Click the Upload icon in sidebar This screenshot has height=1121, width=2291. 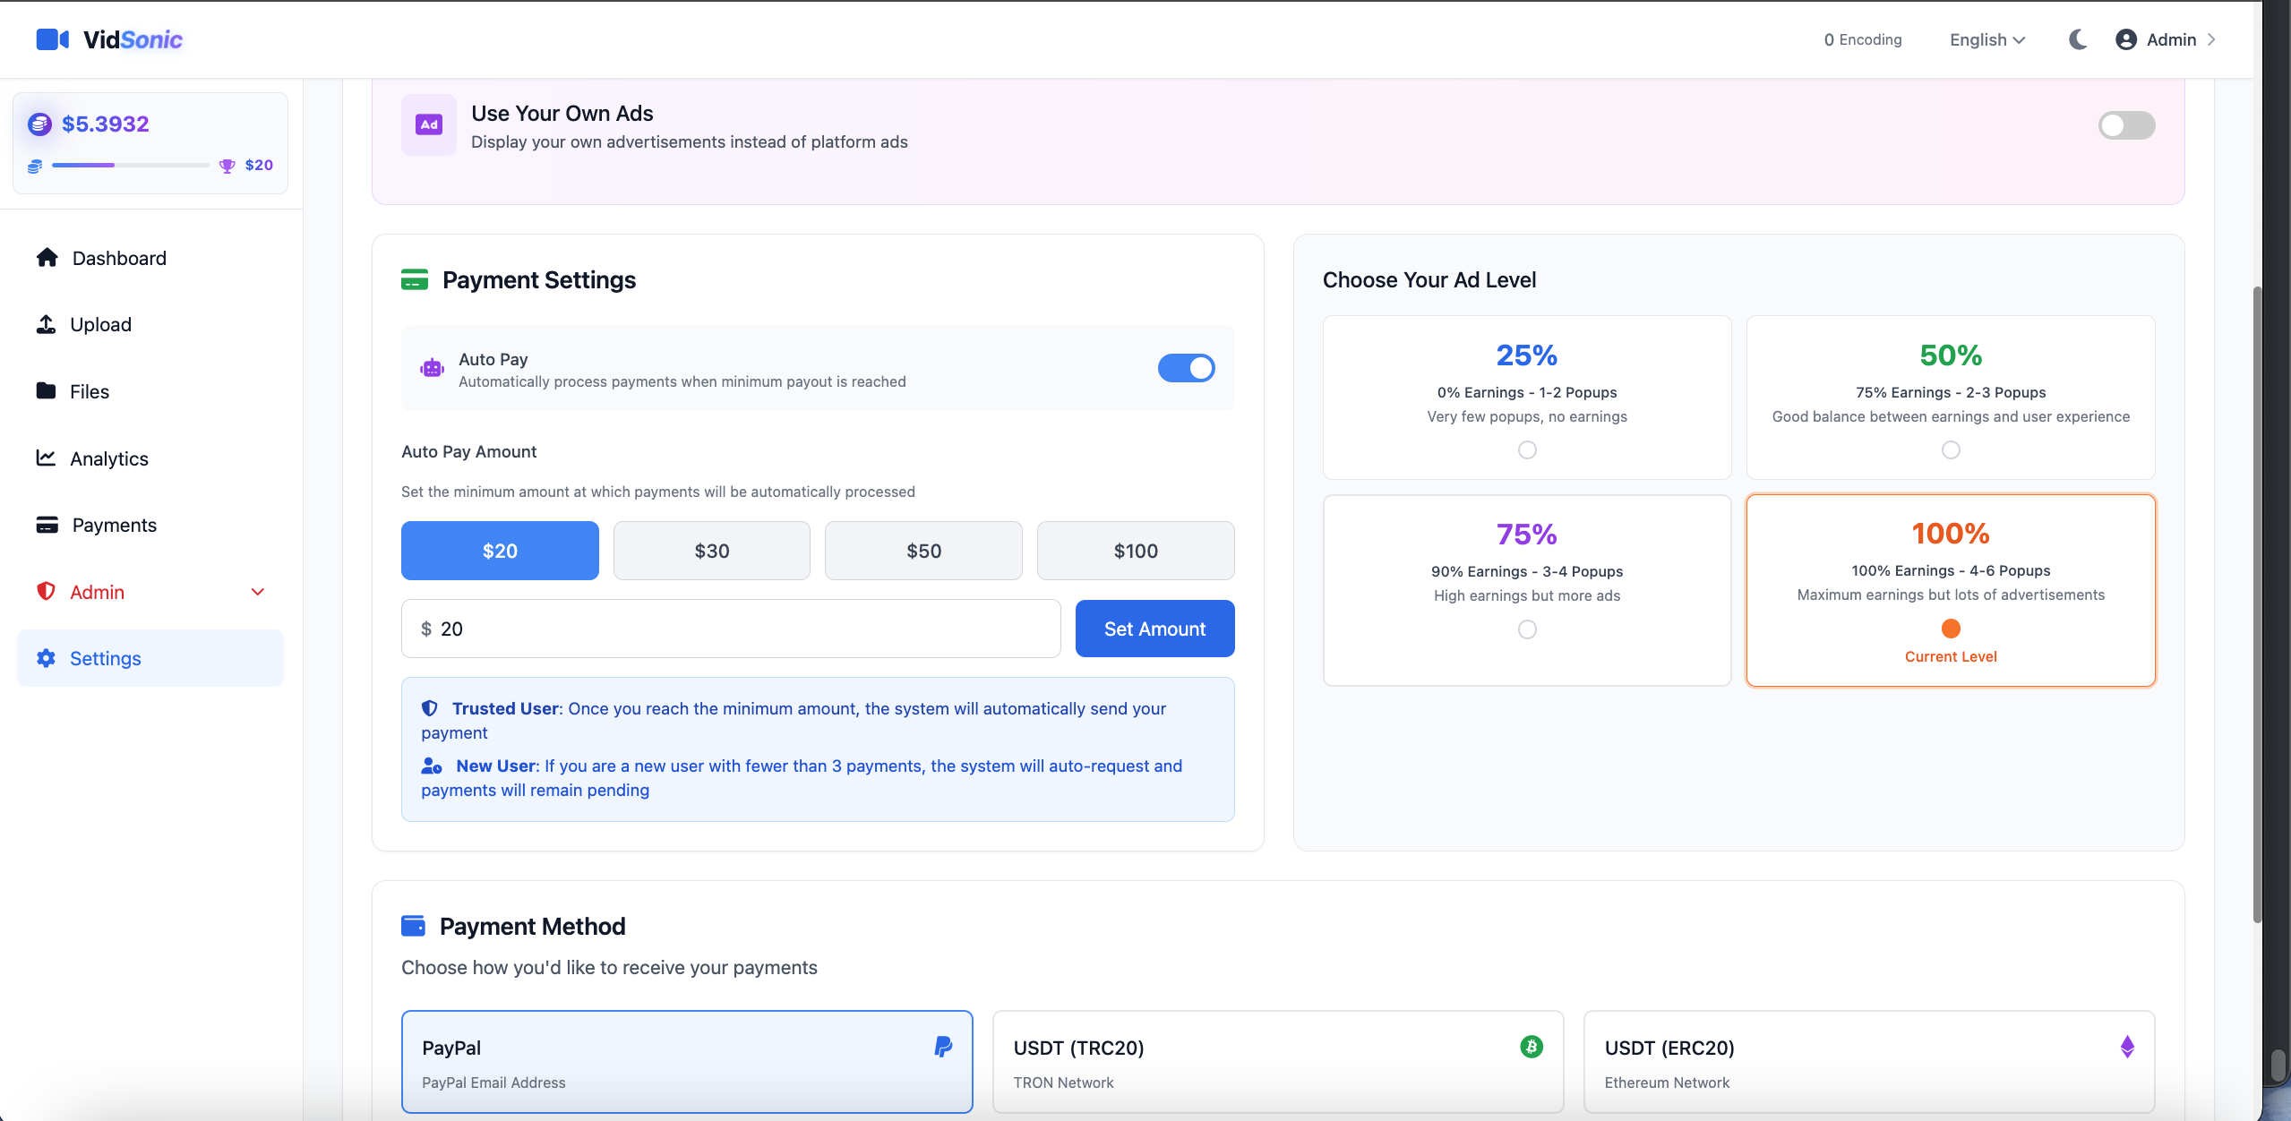tap(46, 324)
